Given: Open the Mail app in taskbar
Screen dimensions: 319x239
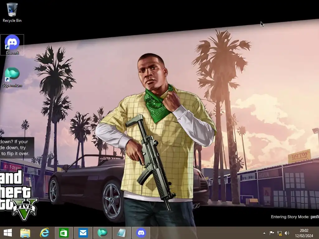Looking at the screenshot, I should click(x=83, y=233).
